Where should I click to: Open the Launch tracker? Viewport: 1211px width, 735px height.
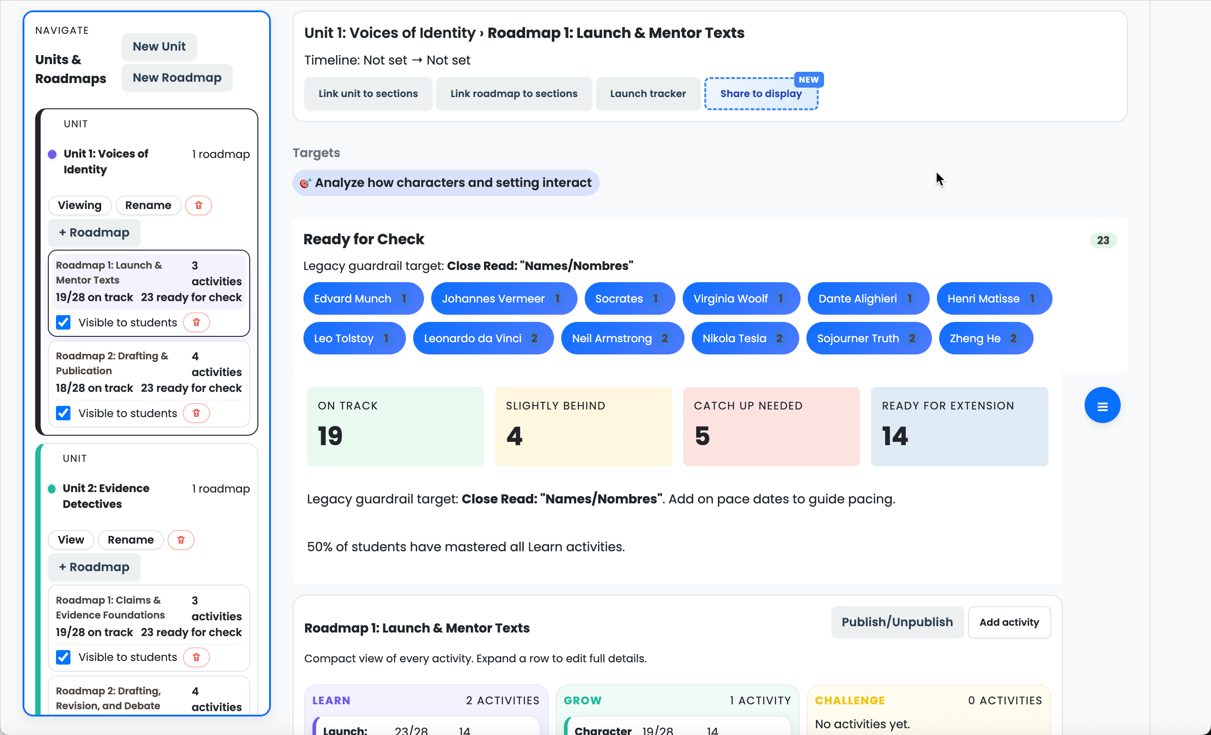pyautogui.click(x=648, y=93)
